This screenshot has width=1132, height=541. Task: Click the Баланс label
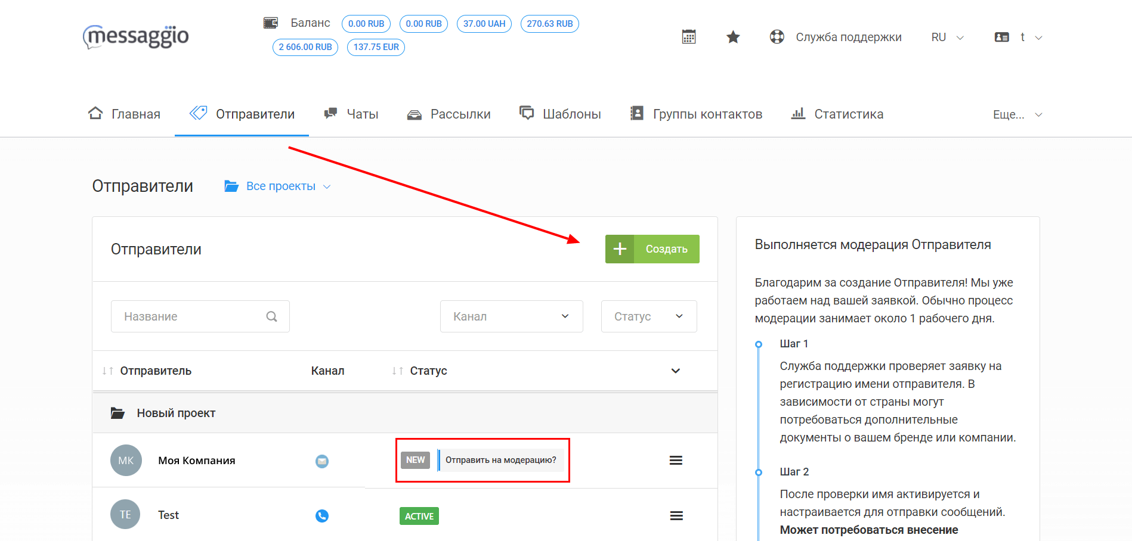(x=310, y=23)
